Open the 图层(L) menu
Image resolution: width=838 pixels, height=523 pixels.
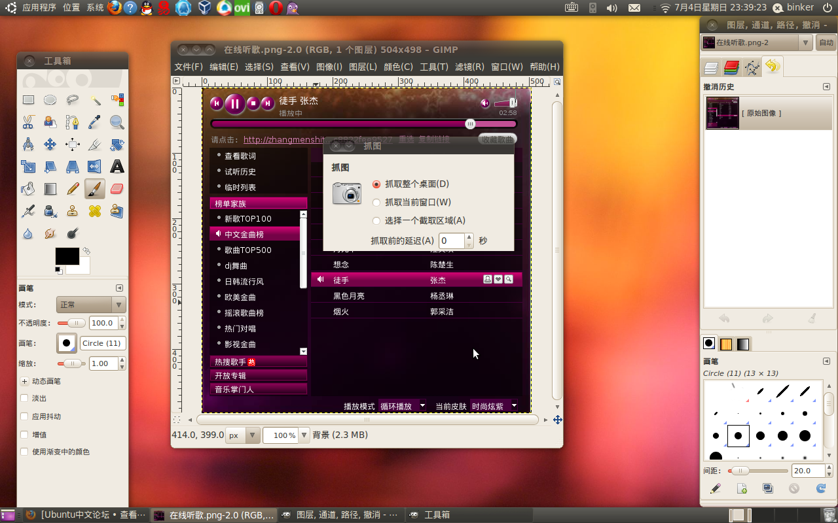pyautogui.click(x=363, y=67)
